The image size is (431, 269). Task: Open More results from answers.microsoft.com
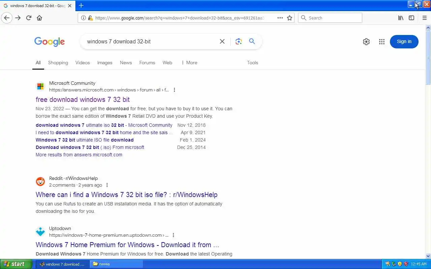[x=79, y=155]
